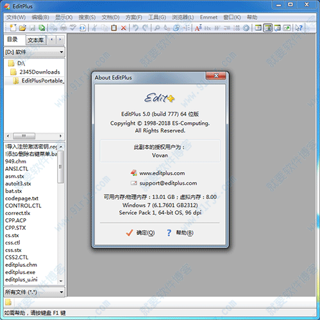Click the Open file folder icon

tap(22, 28)
